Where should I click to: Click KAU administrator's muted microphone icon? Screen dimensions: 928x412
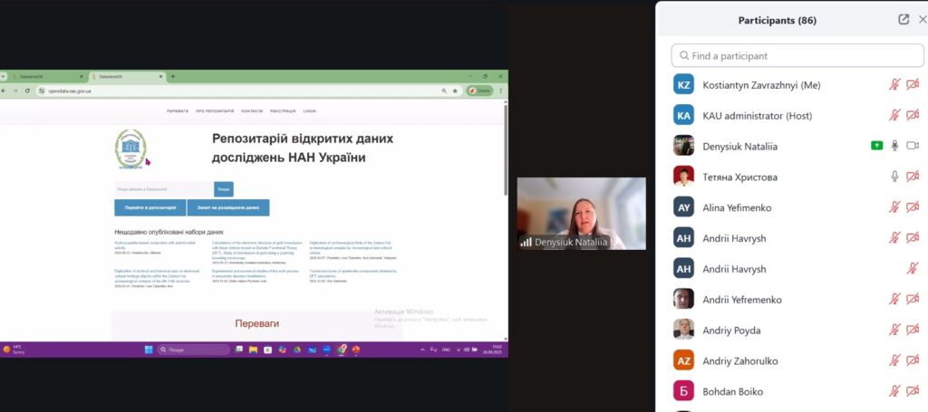coord(894,115)
